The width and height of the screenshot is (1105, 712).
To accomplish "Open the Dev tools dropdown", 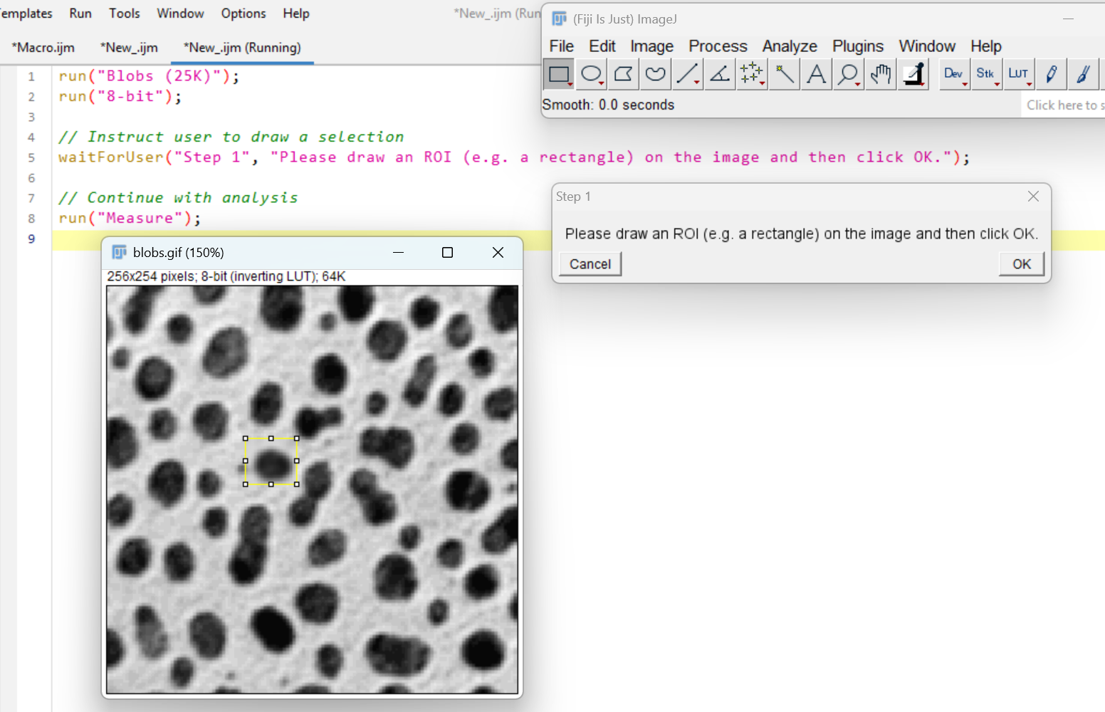I will [954, 74].
